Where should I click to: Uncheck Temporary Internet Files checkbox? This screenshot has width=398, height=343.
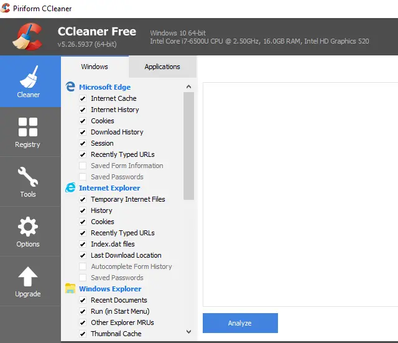[83, 199]
